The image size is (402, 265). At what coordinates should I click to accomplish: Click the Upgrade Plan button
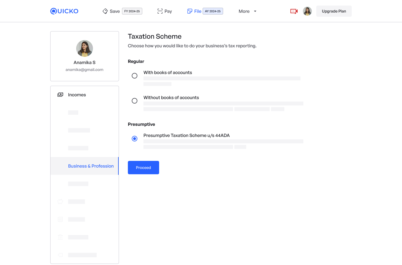pos(334,11)
